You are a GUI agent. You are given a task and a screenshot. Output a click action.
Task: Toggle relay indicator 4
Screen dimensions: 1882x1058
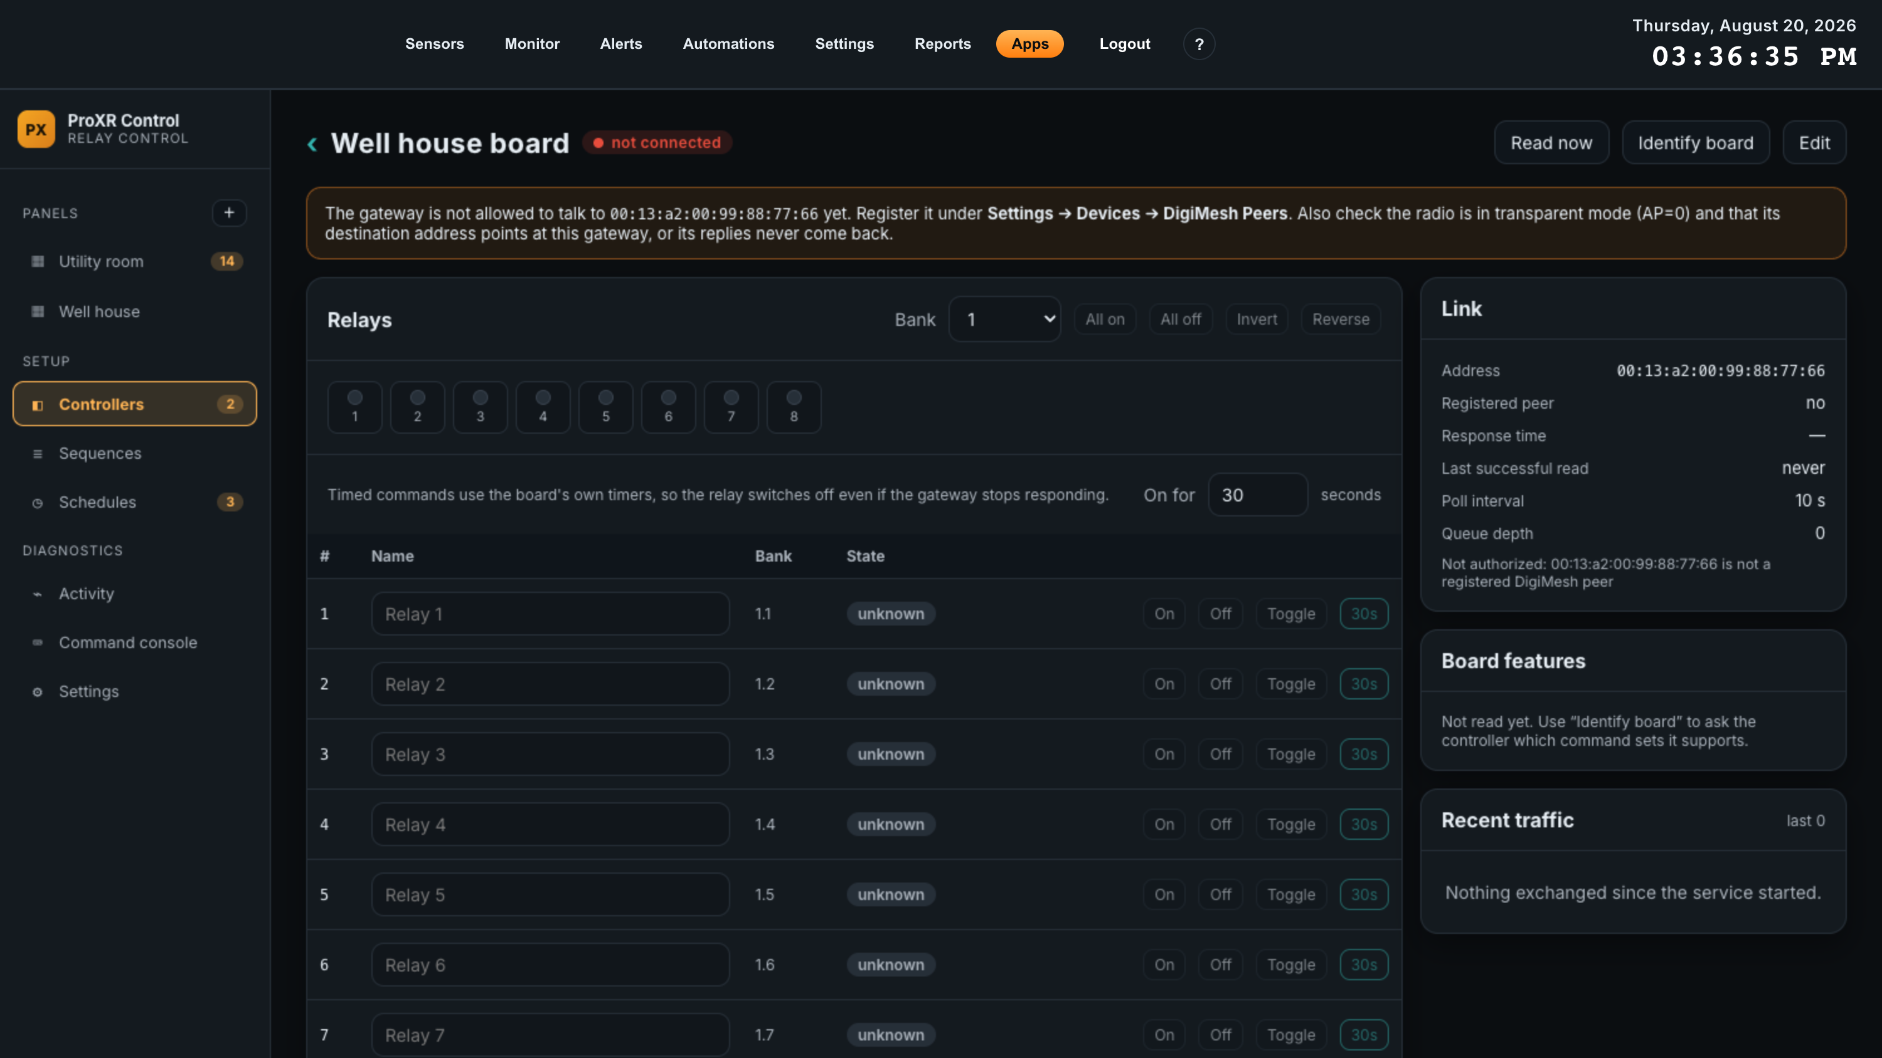(543, 407)
